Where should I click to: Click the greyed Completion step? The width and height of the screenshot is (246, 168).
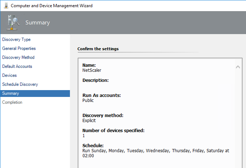click(12, 102)
